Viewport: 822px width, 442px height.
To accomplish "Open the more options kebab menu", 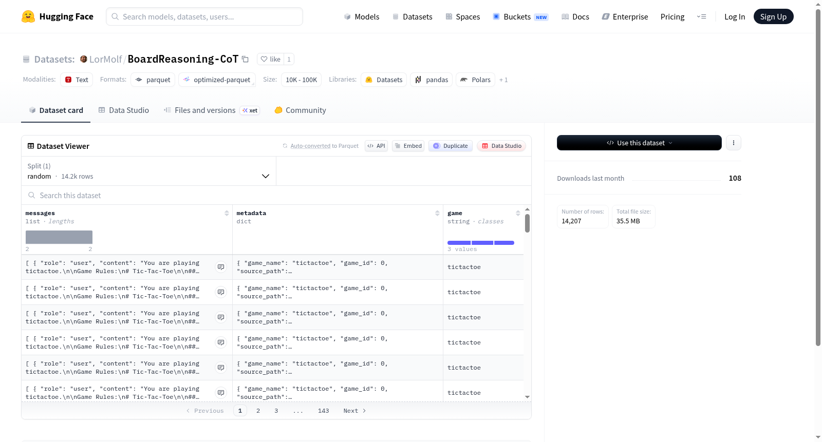I will (x=734, y=143).
